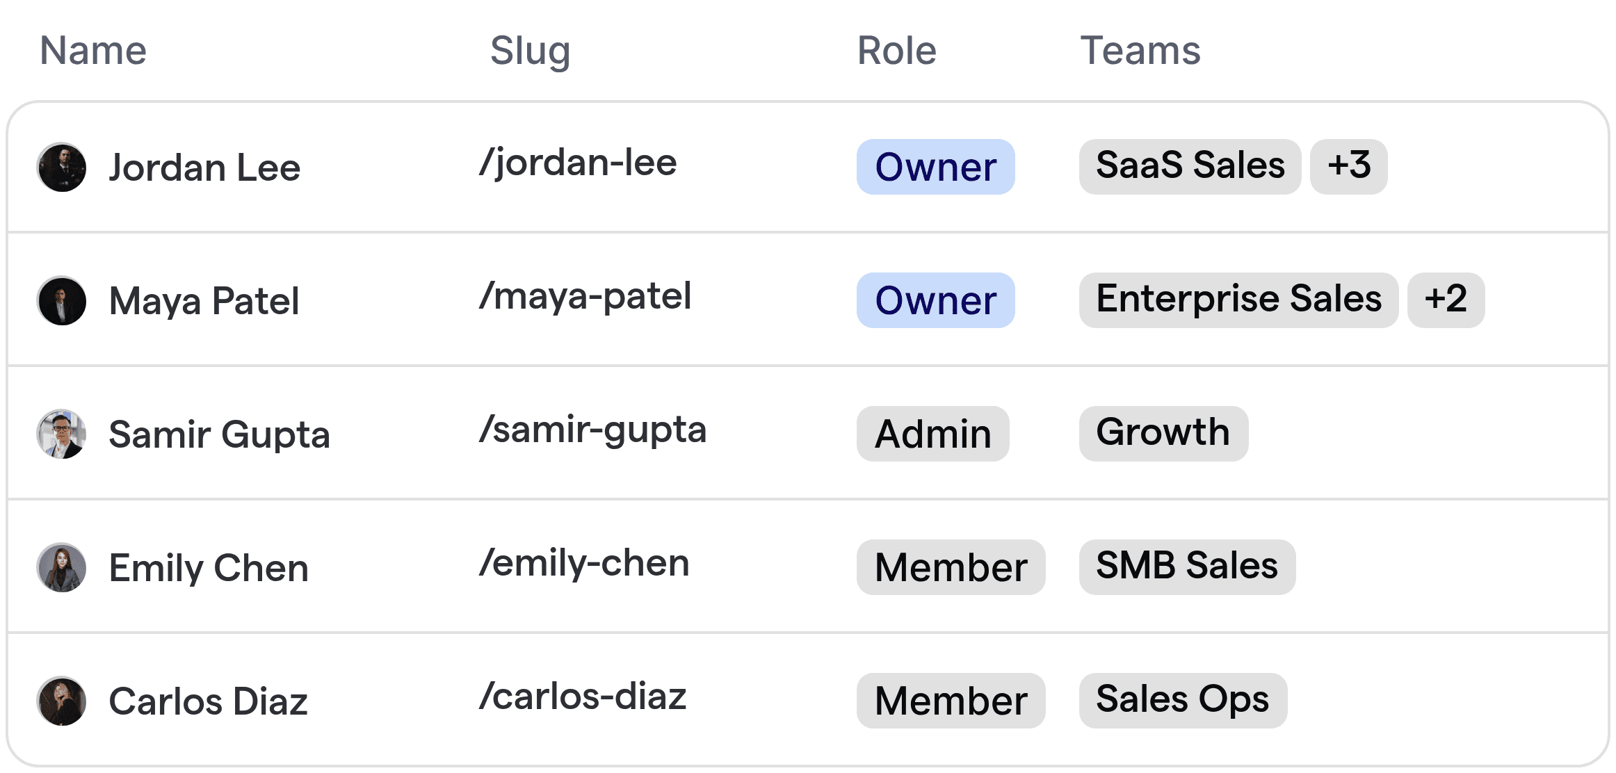Click Carlos Diaz's profile avatar
The width and height of the screenshot is (1616, 773).
point(63,701)
